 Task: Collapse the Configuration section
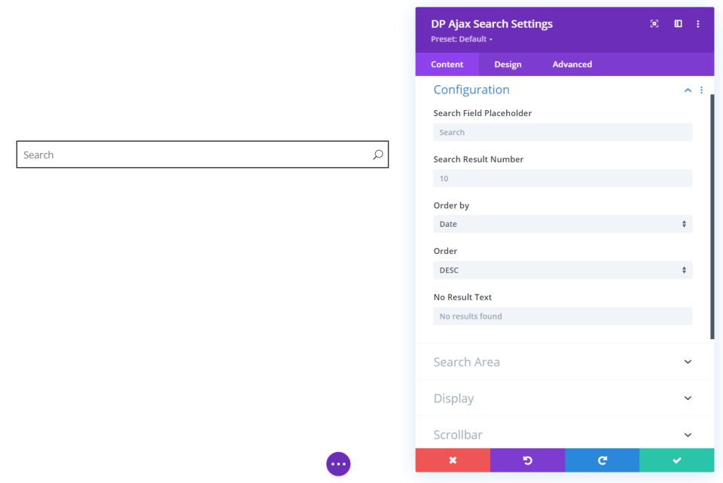(688, 90)
